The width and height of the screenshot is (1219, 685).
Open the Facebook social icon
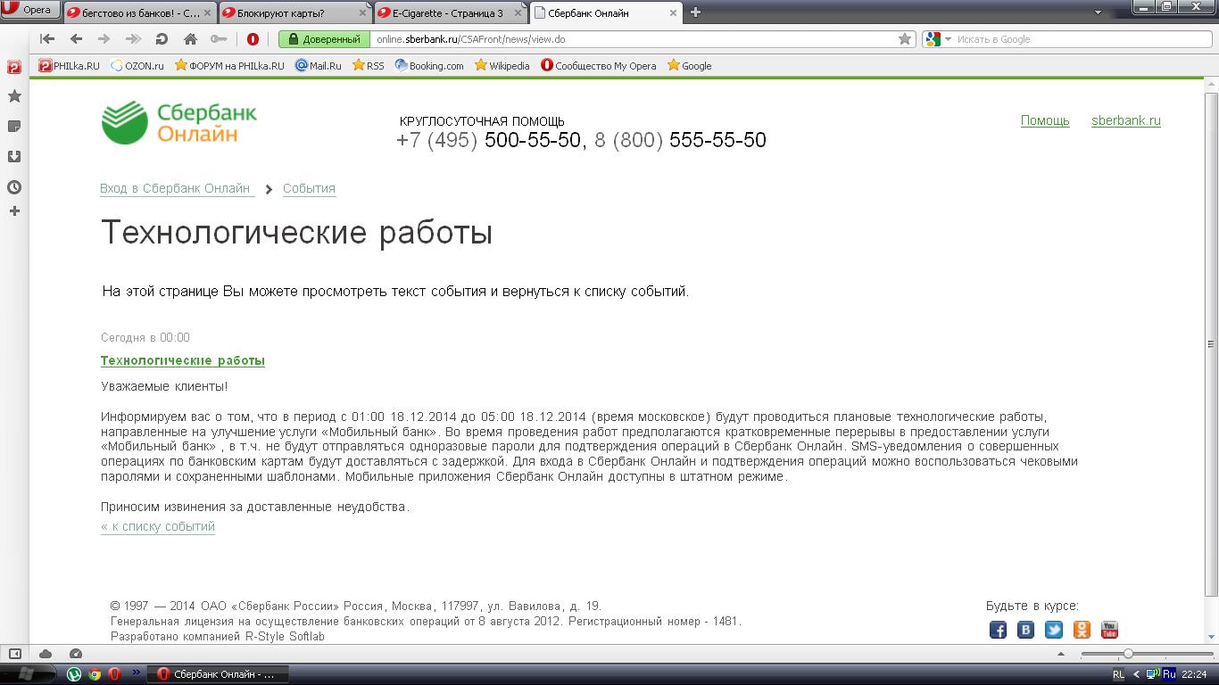coord(998,630)
